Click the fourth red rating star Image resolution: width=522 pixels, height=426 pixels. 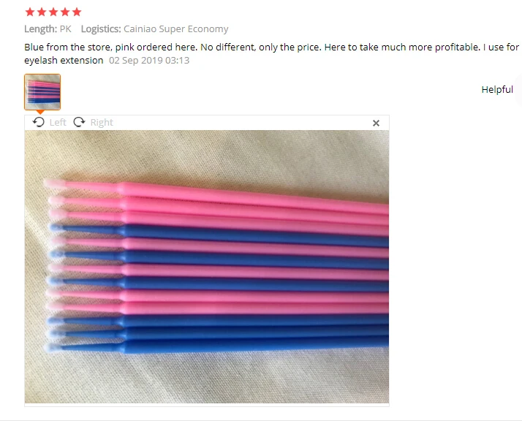[65, 12]
